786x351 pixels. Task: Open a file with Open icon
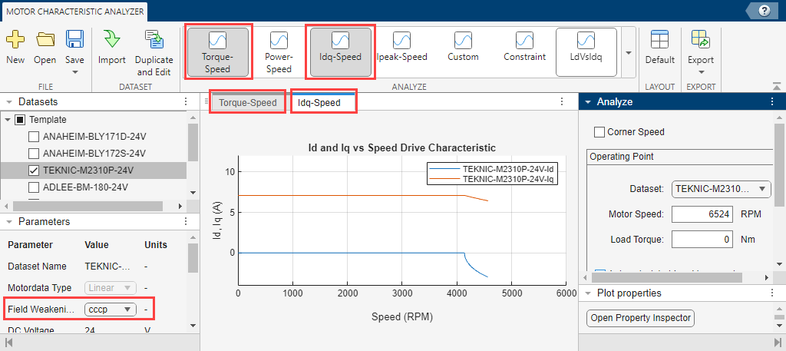45,47
